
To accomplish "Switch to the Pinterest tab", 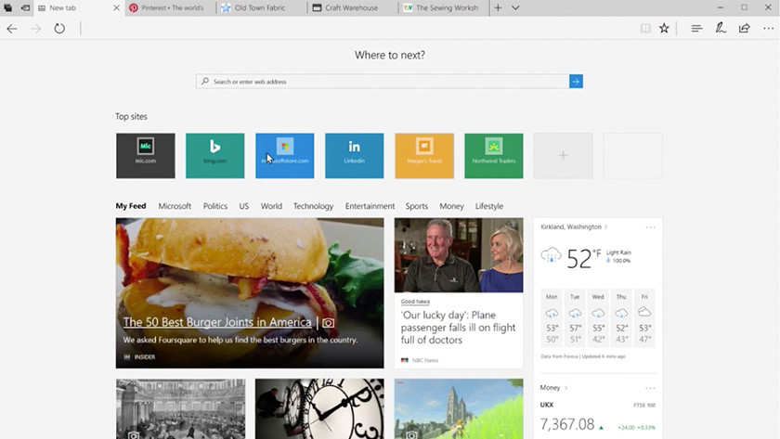I will point(169,7).
